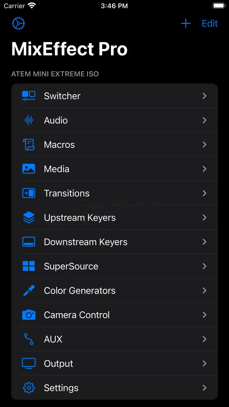The height and width of the screenshot is (407, 229).
Task: Open the Transitions menu item
Action: tap(67, 193)
